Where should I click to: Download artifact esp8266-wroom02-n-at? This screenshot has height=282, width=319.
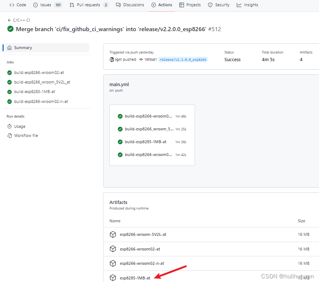pos(142,263)
